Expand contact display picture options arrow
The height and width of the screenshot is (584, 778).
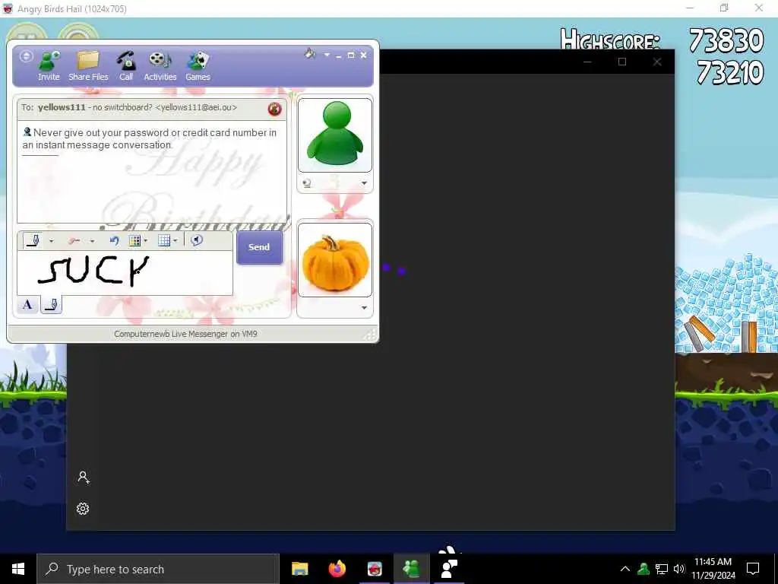point(364,183)
